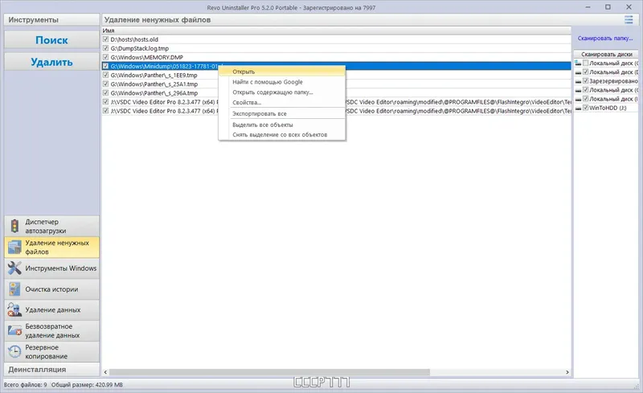Open Инструменты Windows tool
643x393 pixels.
tap(51, 268)
